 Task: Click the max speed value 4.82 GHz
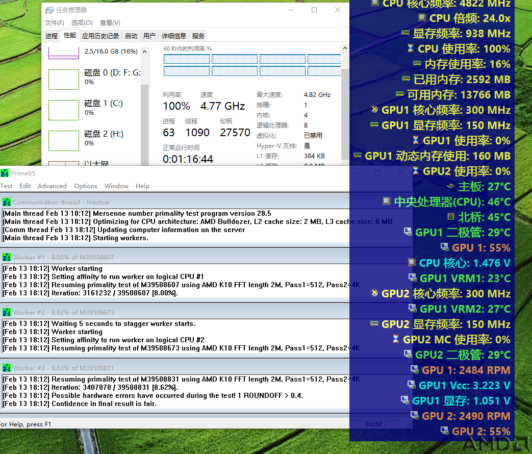tap(317, 95)
